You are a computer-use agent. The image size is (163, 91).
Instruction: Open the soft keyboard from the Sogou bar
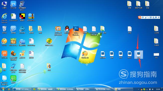pyautogui.click(x=151, y=17)
